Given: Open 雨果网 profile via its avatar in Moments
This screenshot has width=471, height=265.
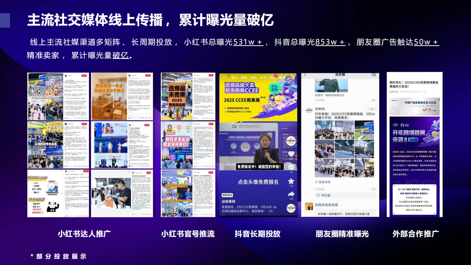Looking at the screenshot, I should click(308, 110).
